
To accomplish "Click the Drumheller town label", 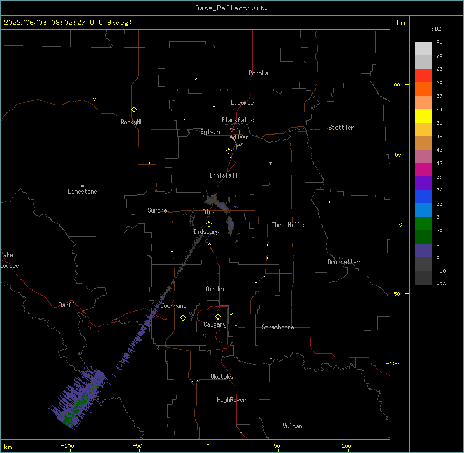I will 343,262.
